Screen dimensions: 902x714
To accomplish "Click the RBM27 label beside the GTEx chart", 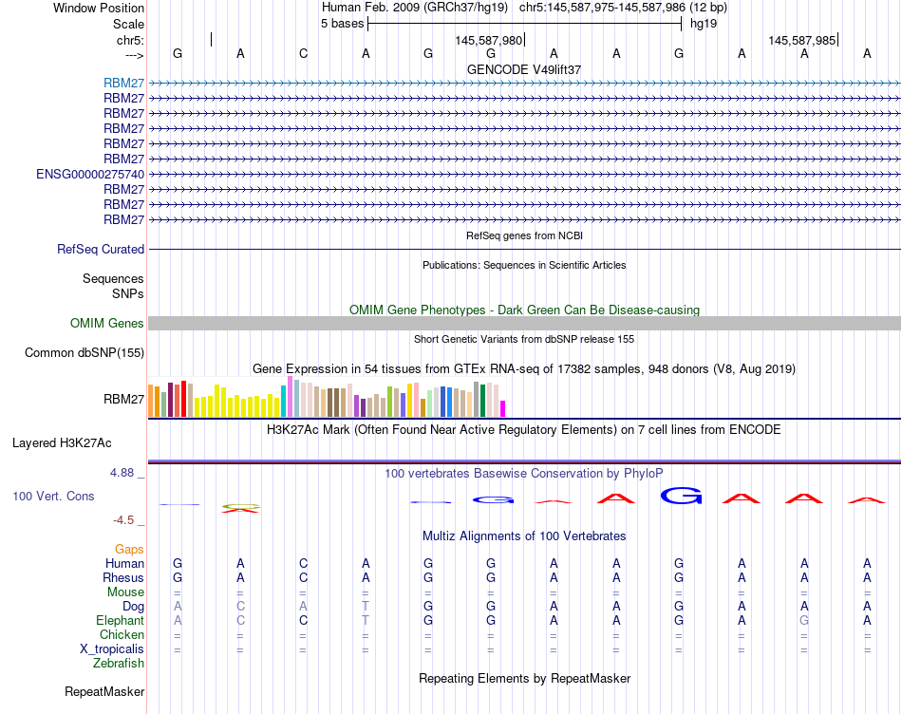I will pos(123,400).
